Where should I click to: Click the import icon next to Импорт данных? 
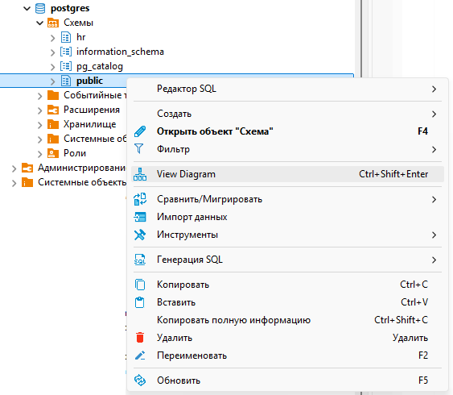point(140,217)
